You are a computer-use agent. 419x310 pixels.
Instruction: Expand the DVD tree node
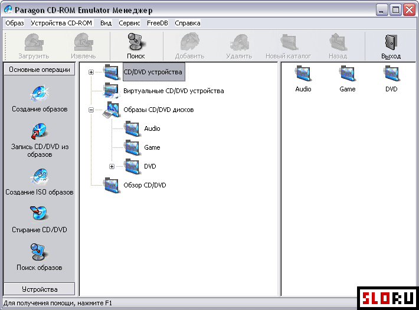click(x=112, y=167)
